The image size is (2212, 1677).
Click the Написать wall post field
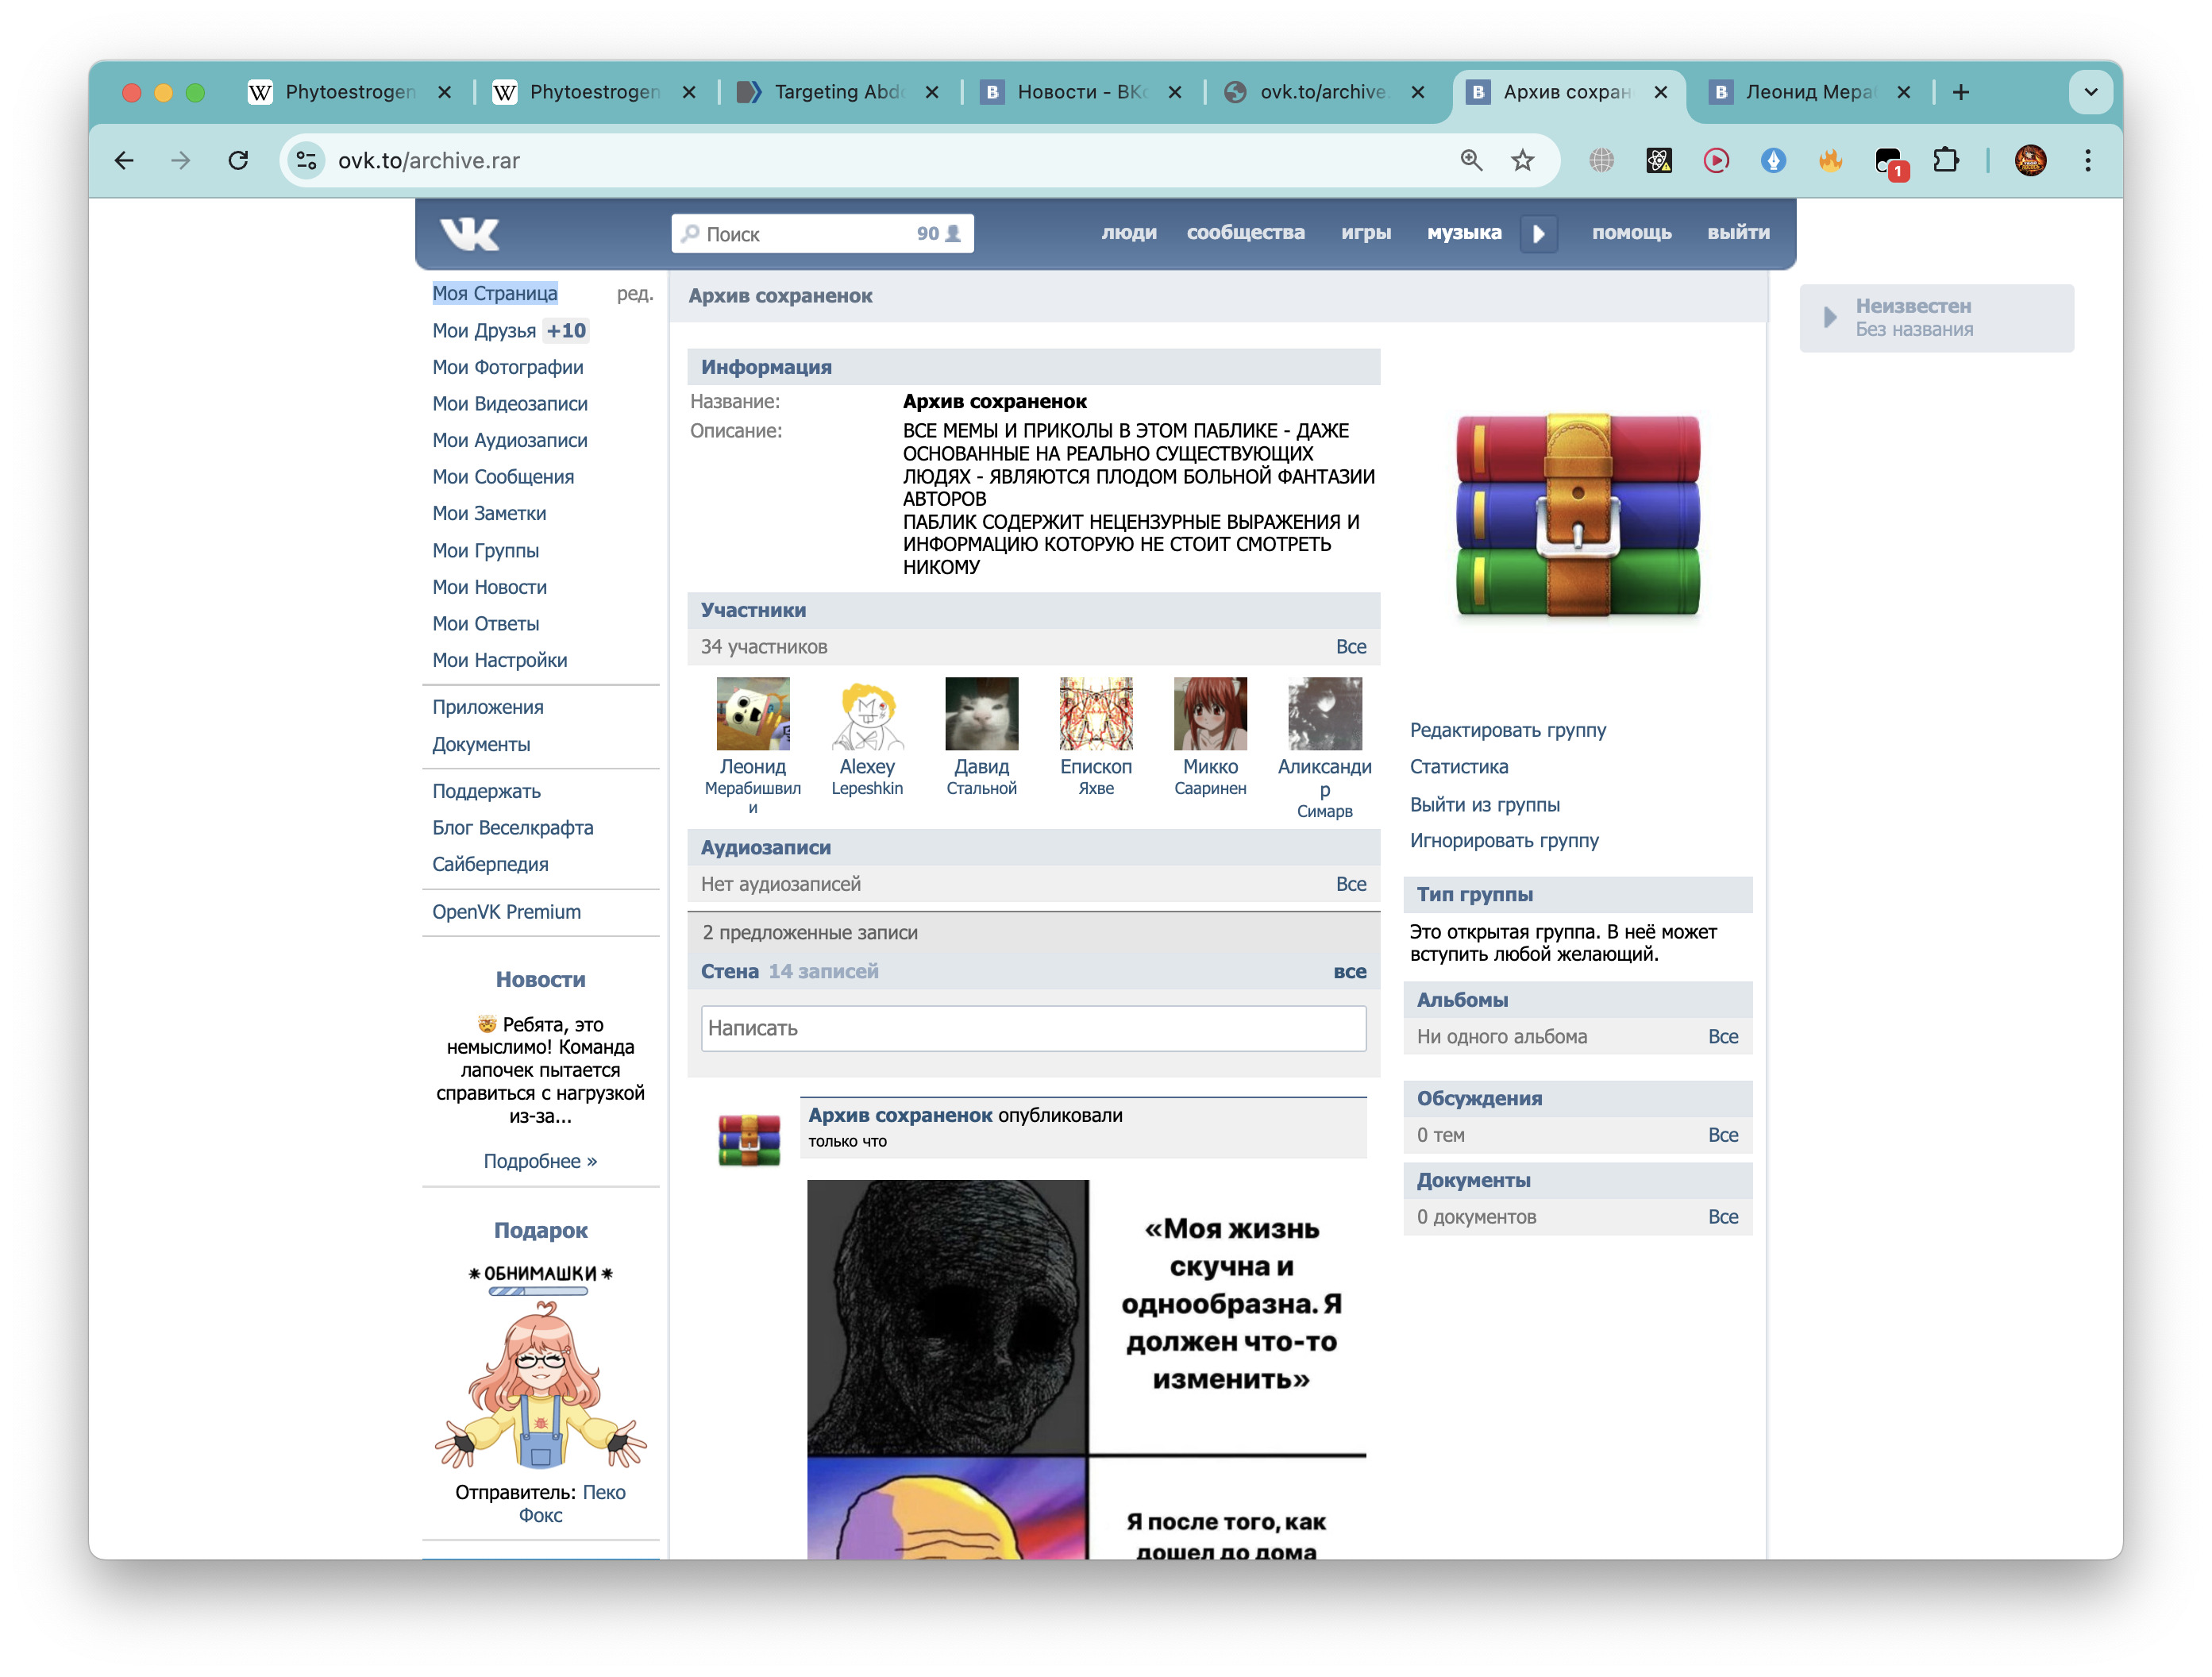(1033, 1028)
